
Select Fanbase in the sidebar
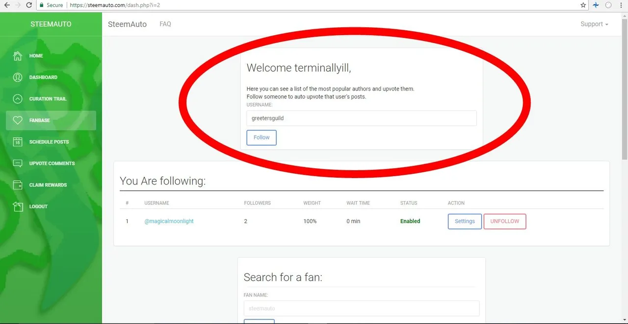point(51,120)
